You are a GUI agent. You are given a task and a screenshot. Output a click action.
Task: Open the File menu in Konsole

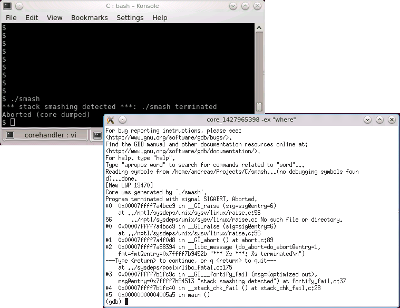[11, 17]
